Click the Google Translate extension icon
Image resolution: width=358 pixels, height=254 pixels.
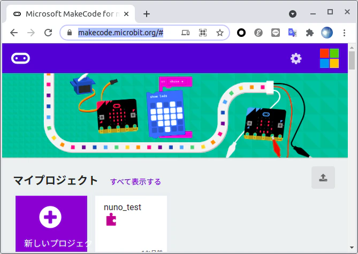tap(293, 33)
